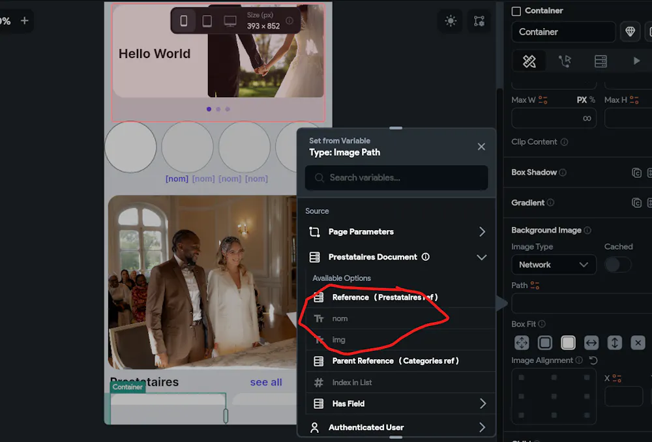Show Background Image info tooltip

click(587, 230)
